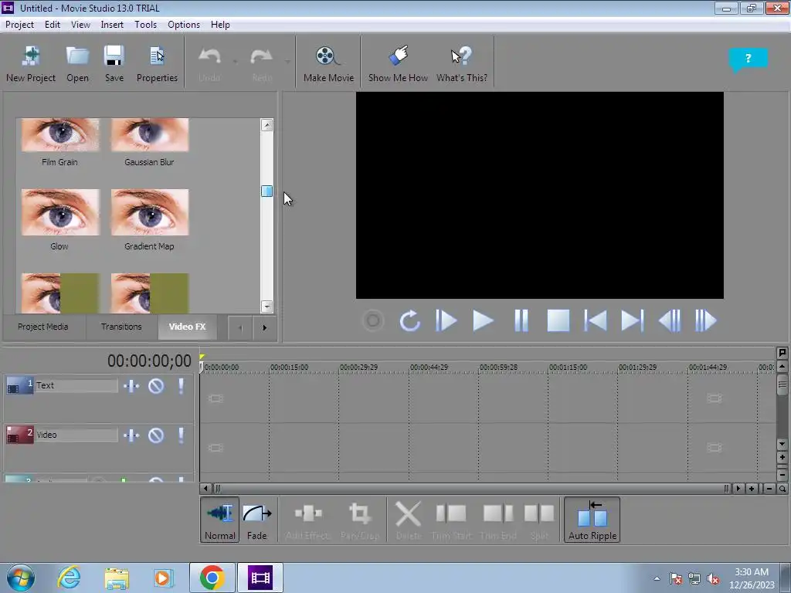791x593 pixels.
Task: Zoom out timeline with minus button
Action: click(769, 488)
